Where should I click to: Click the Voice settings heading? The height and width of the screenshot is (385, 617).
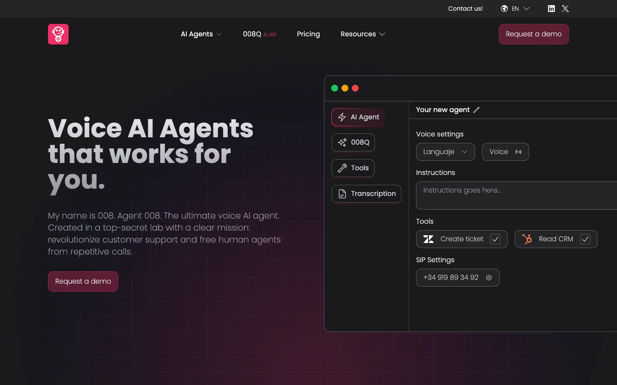(440, 134)
